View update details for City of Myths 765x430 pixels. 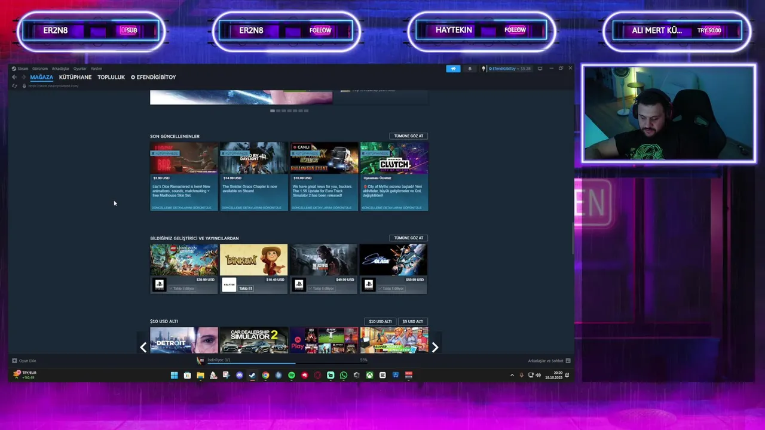click(x=391, y=207)
